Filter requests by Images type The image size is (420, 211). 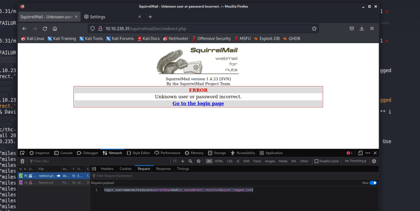270,161
